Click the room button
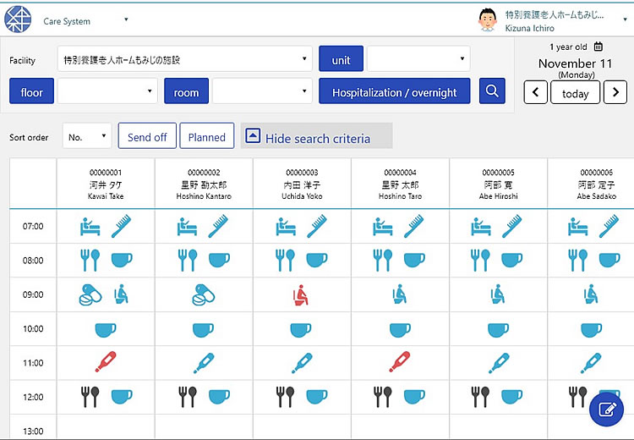This screenshot has height=440, width=634. (187, 91)
